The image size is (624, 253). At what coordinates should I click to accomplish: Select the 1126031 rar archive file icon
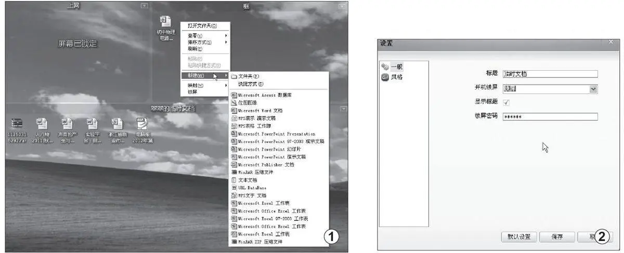(x=18, y=124)
